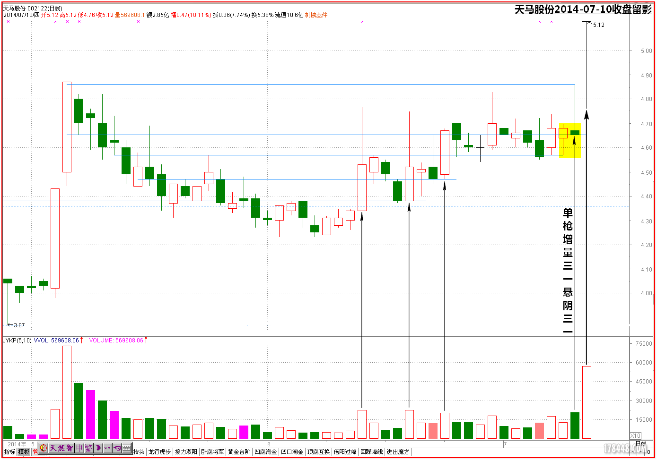Viewport: 657px width, 460px height.
Task: Click the 5.12 high price label
Action: [x=598, y=25]
